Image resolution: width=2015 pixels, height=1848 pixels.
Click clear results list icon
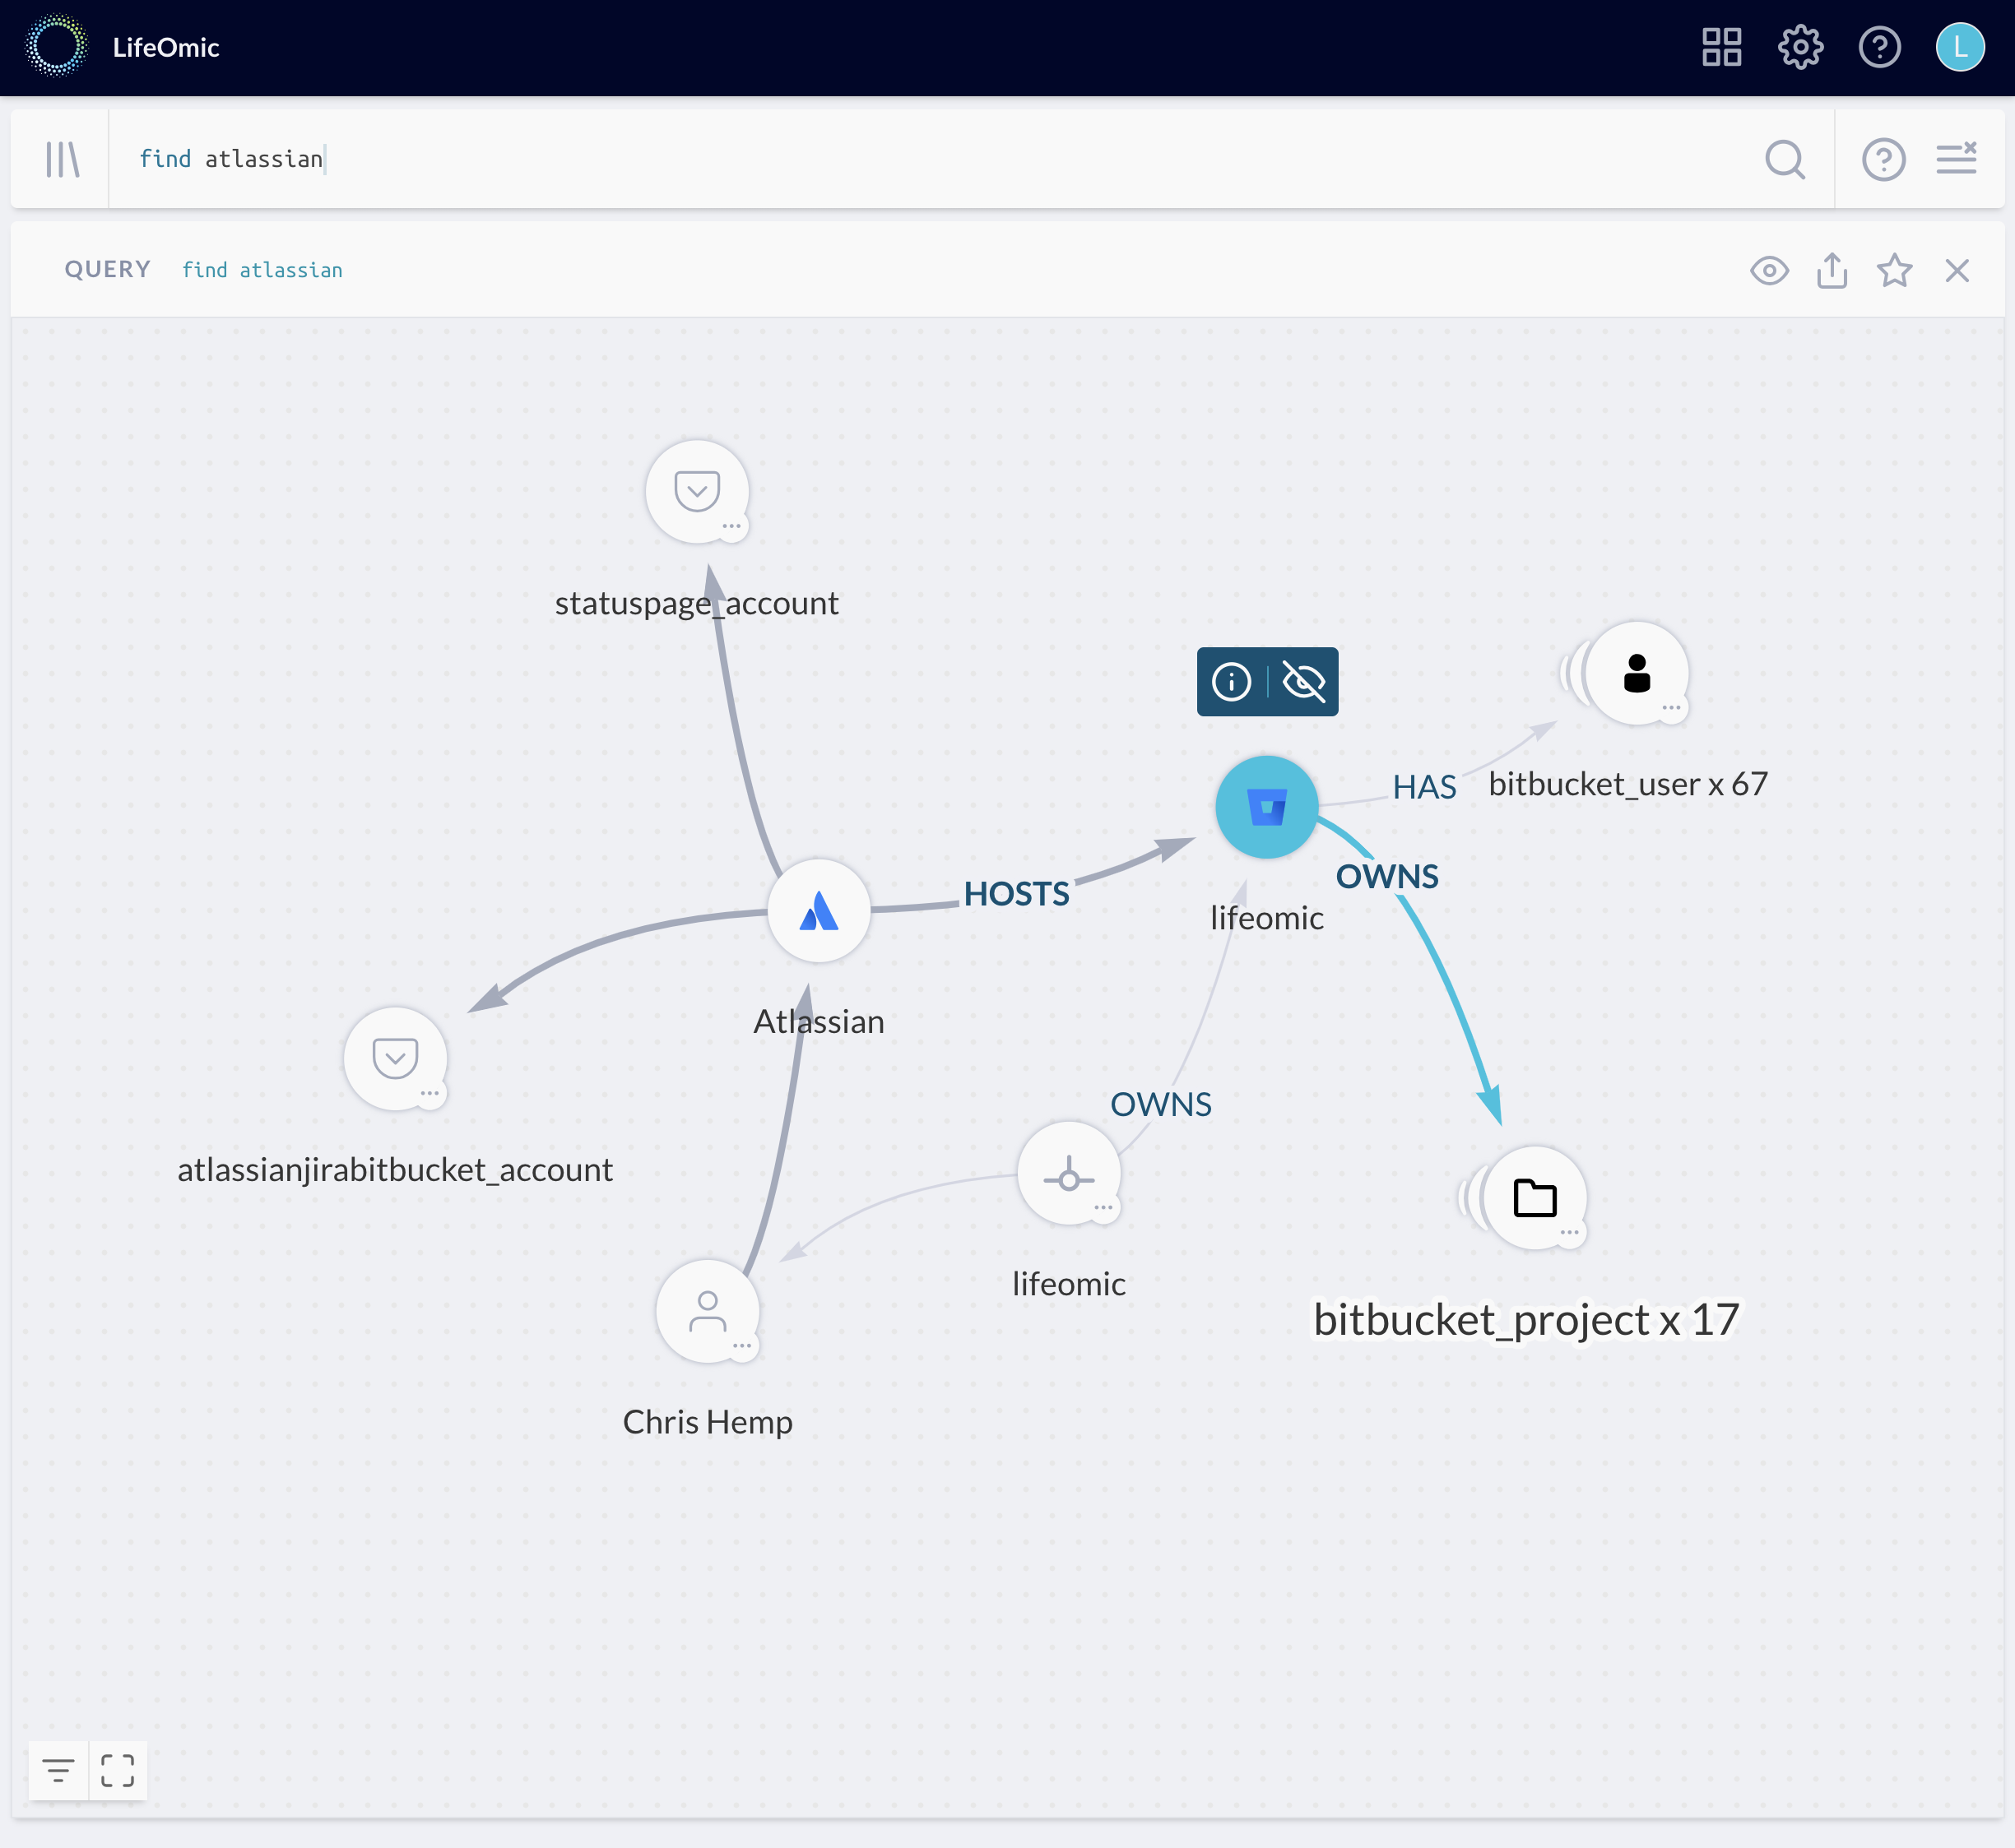pyautogui.click(x=1956, y=159)
